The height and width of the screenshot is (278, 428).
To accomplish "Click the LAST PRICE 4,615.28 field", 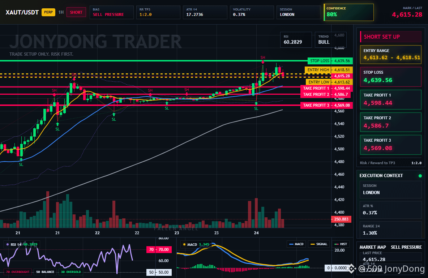I will [x=391, y=256].
